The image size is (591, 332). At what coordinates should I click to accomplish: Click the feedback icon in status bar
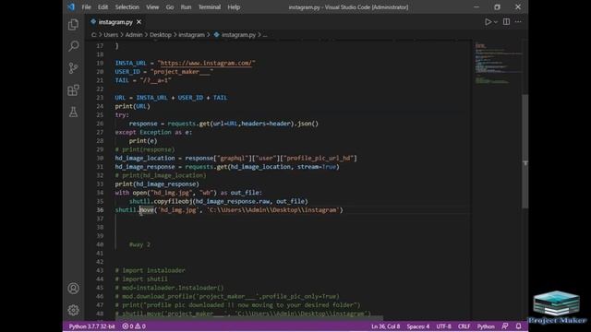(505, 326)
